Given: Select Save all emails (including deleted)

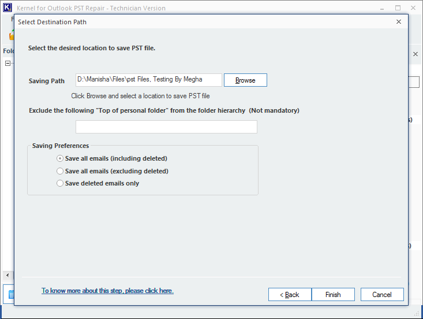Looking at the screenshot, I should click(x=112, y=158).
